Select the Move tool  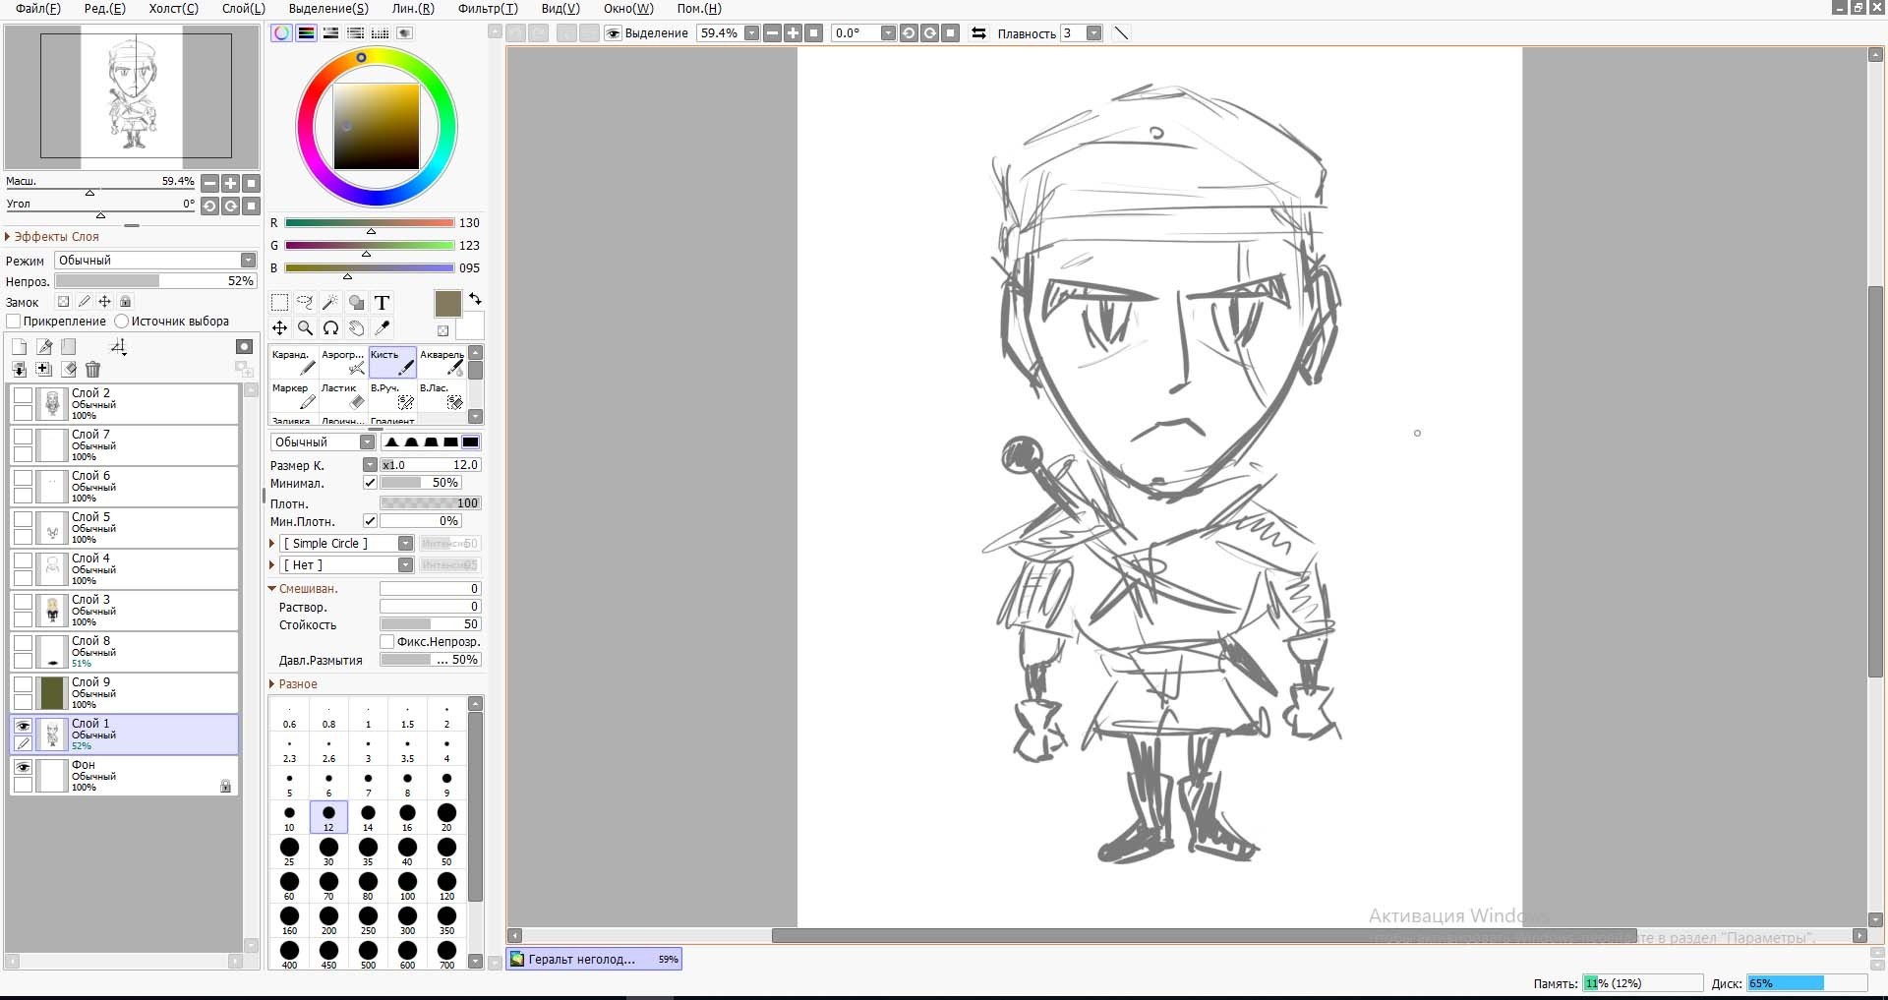coord(279,328)
